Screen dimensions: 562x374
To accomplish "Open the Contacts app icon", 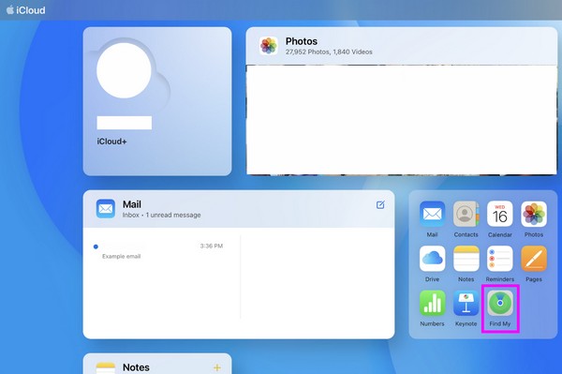I will (x=466, y=214).
